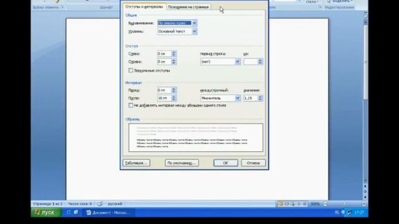Screen dimensions: 399x224
Task: Click the После spacing field showing 10 пт
Action: point(164,98)
